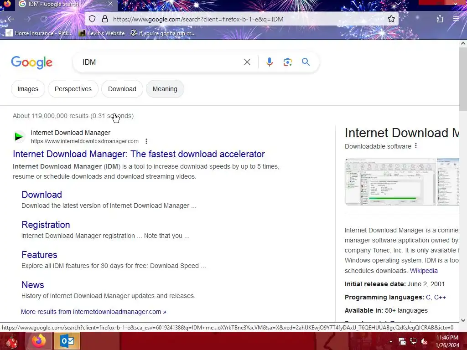
Task: Click the site security padlock icon
Action: coord(105,19)
